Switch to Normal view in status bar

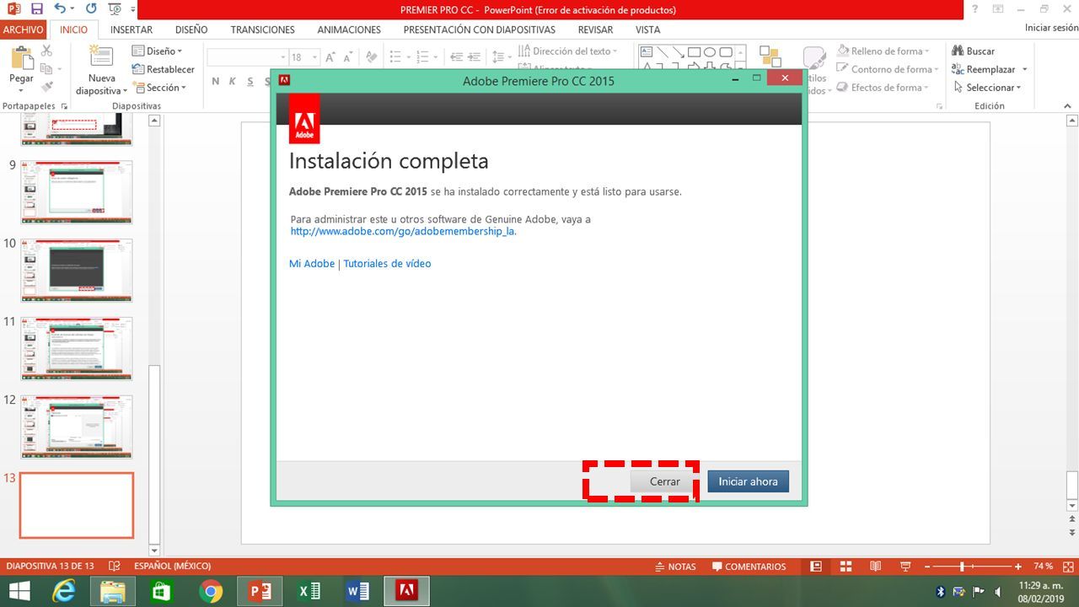click(x=815, y=567)
